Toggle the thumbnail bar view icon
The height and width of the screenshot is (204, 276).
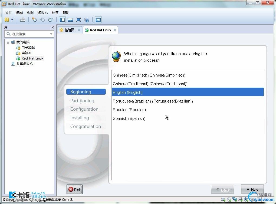pyautogui.click(x=70, y=20)
